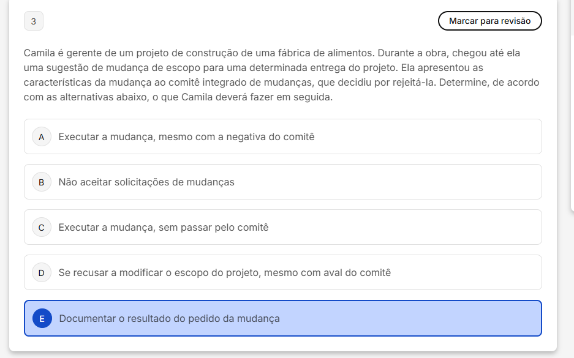This screenshot has width=574, height=358.
Task: Click the letter B circle badge
Action: click(42, 182)
